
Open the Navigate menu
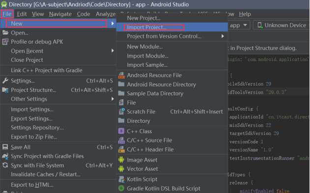[60, 14]
